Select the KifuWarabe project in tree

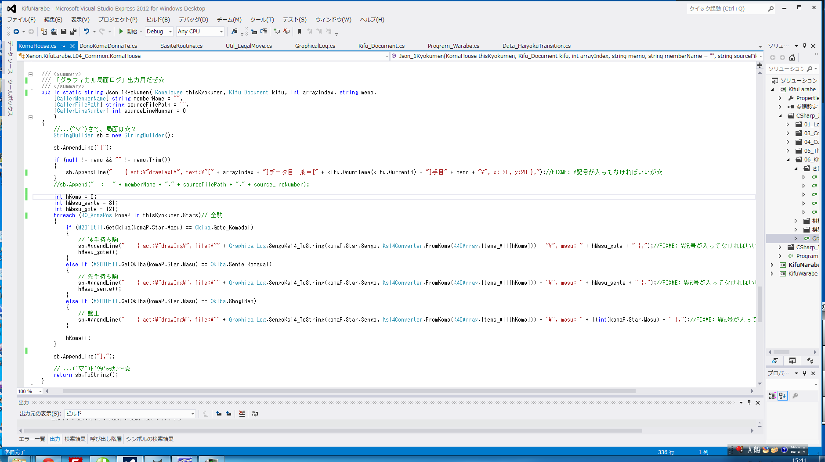click(x=803, y=274)
